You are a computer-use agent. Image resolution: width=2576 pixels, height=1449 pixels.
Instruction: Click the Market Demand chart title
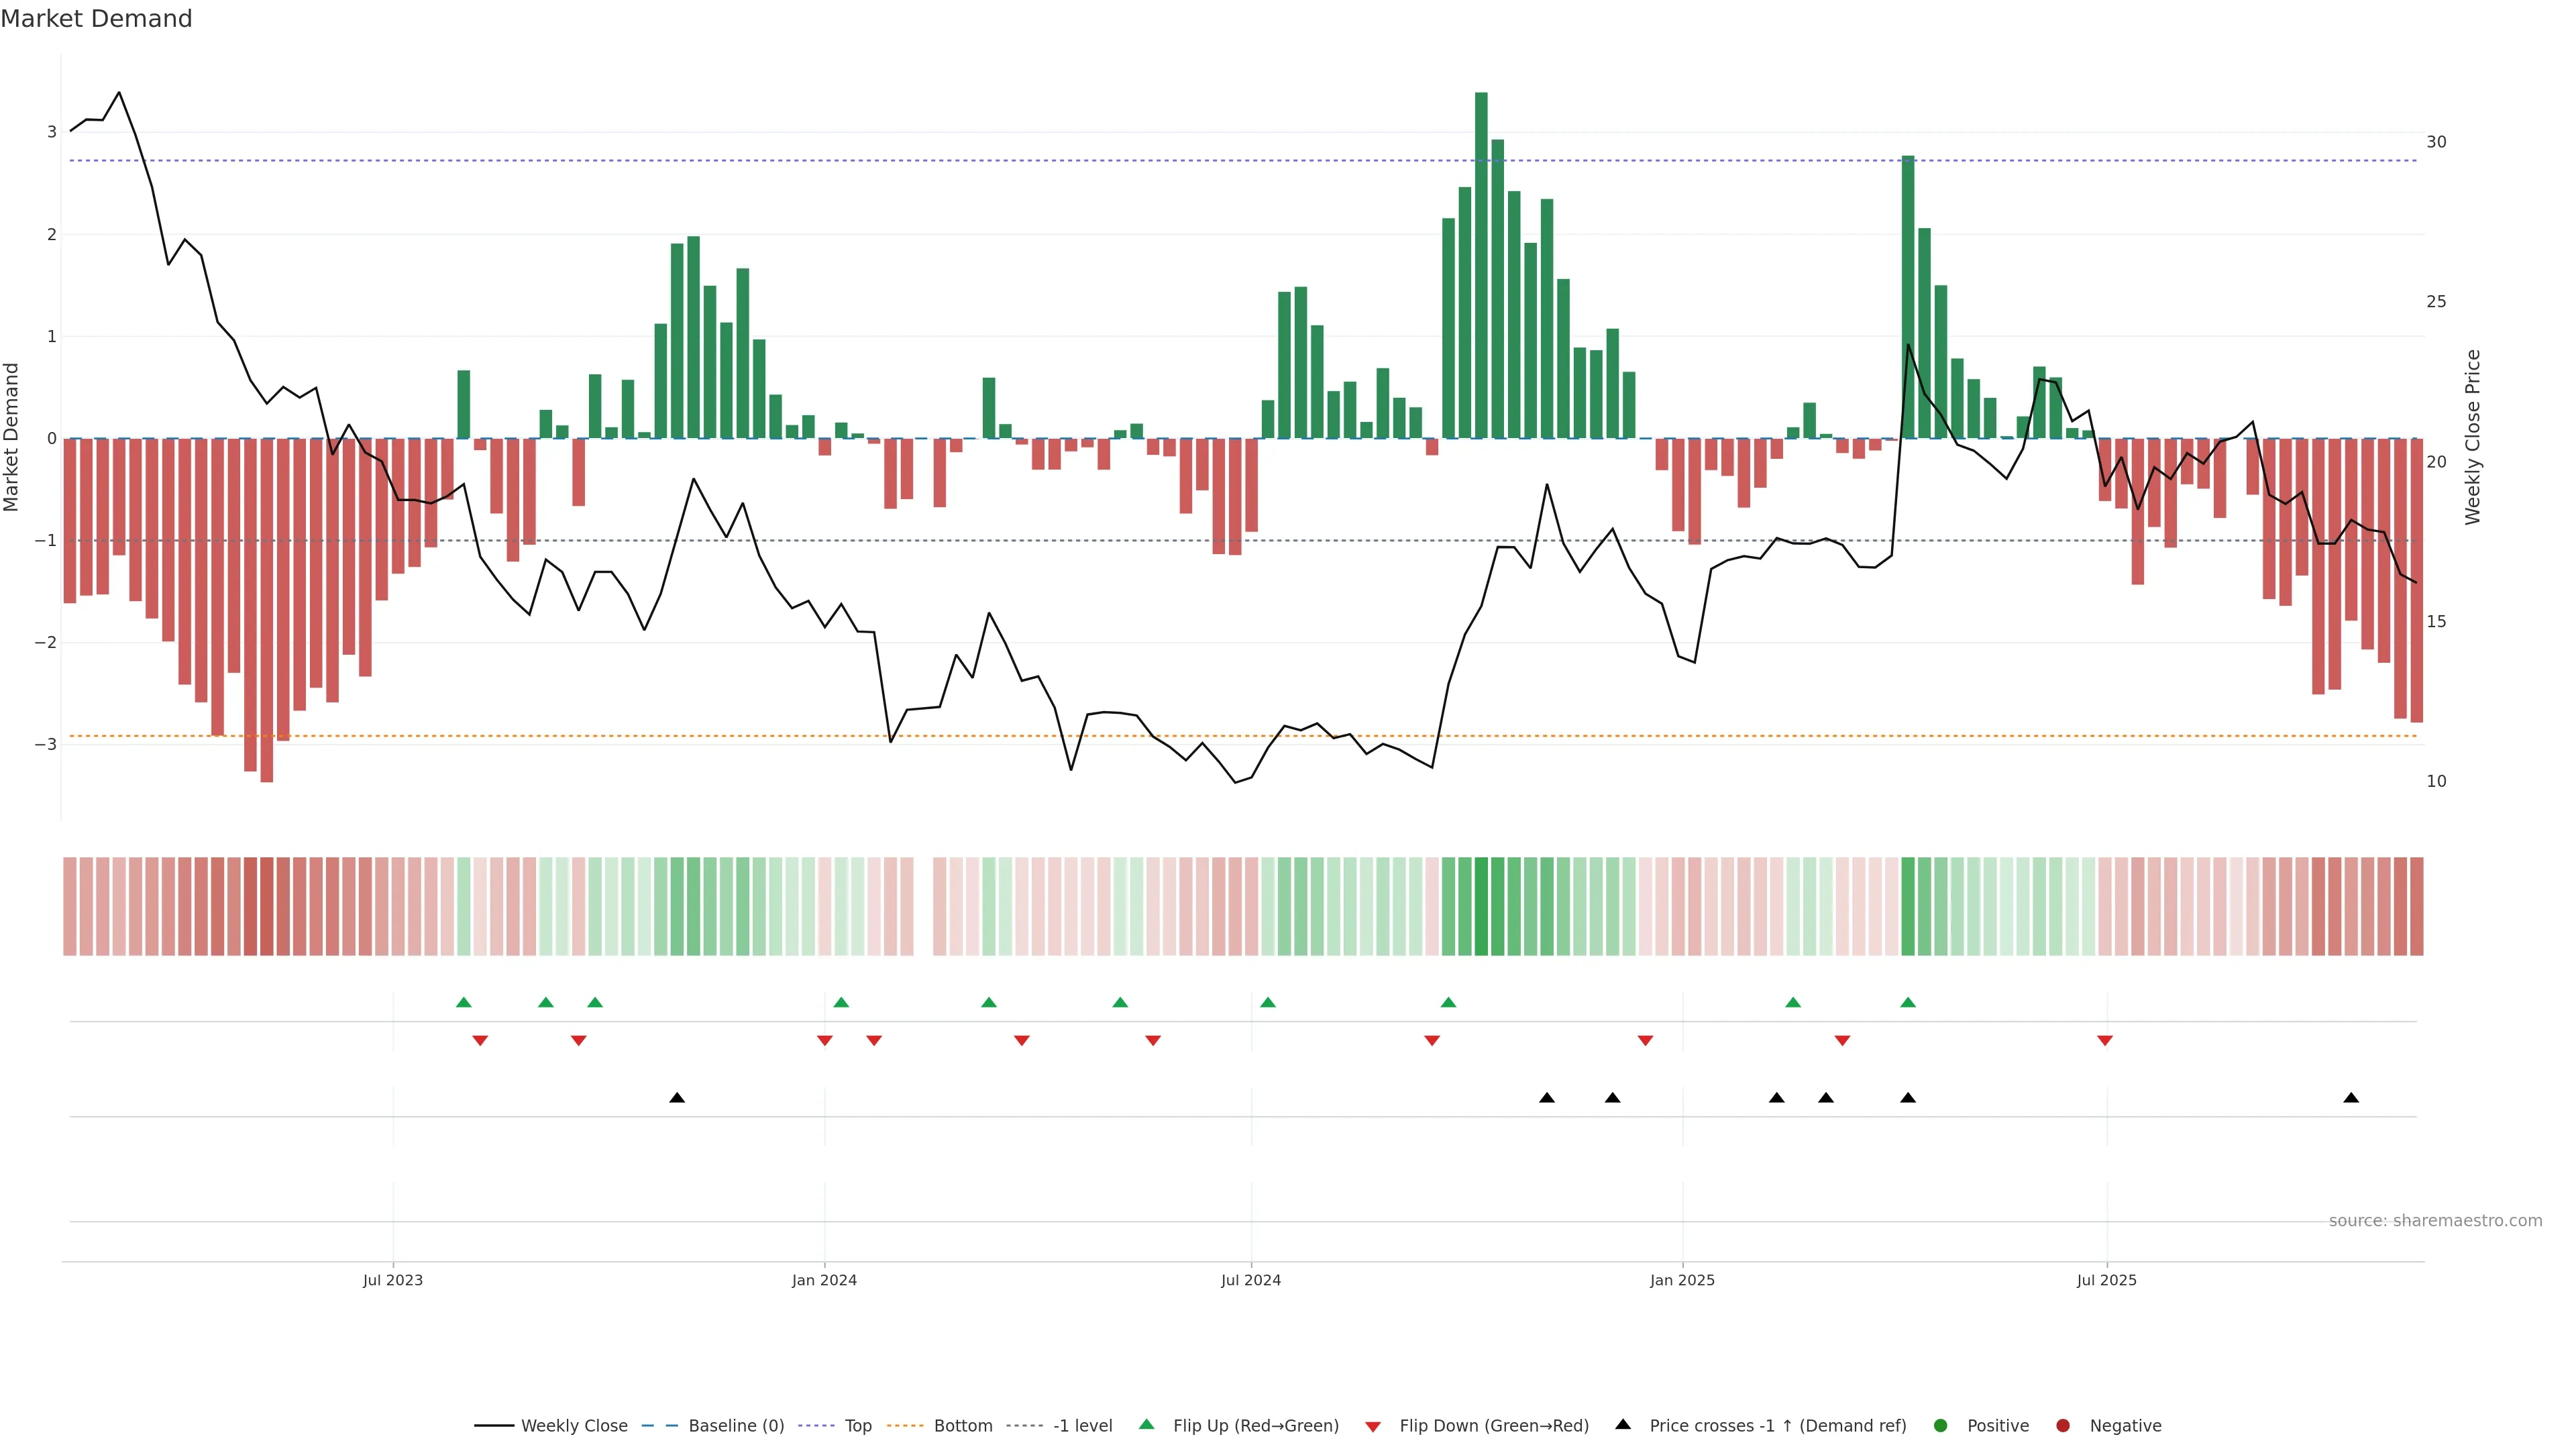point(96,19)
